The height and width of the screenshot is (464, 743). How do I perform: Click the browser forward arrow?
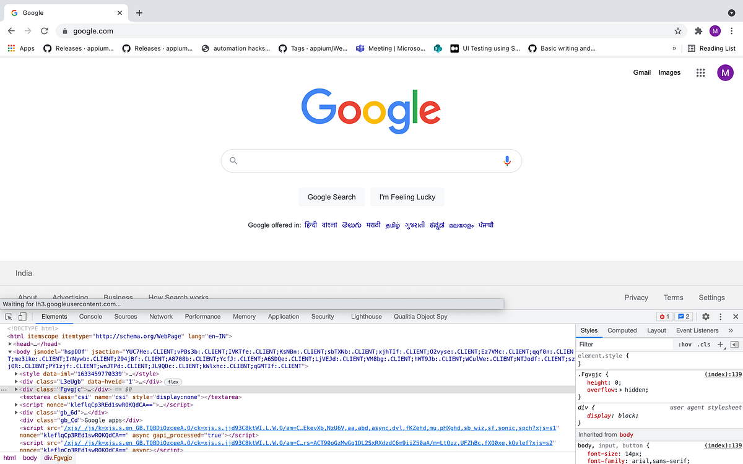click(28, 31)
